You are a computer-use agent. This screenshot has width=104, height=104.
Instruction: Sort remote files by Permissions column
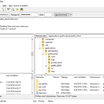95,77
